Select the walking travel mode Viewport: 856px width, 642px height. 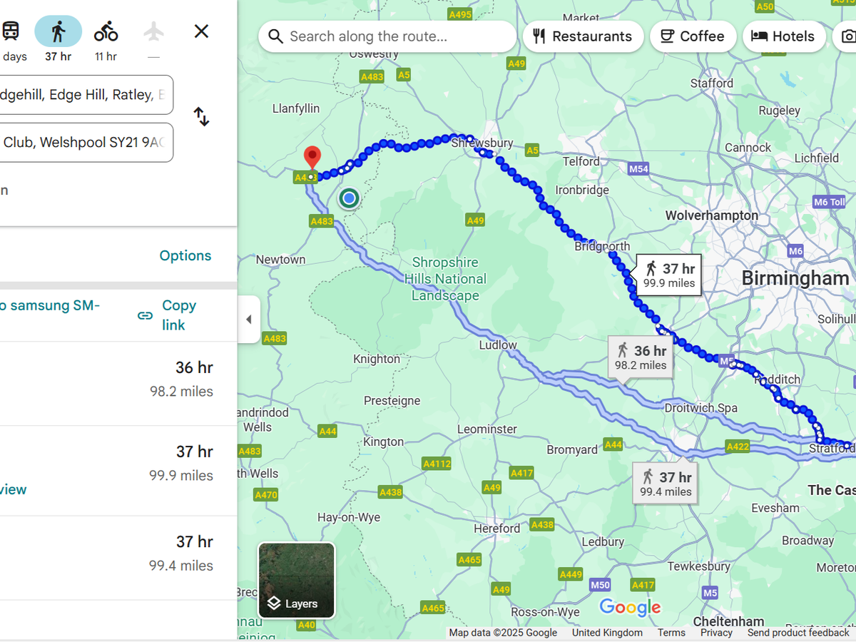58,32
